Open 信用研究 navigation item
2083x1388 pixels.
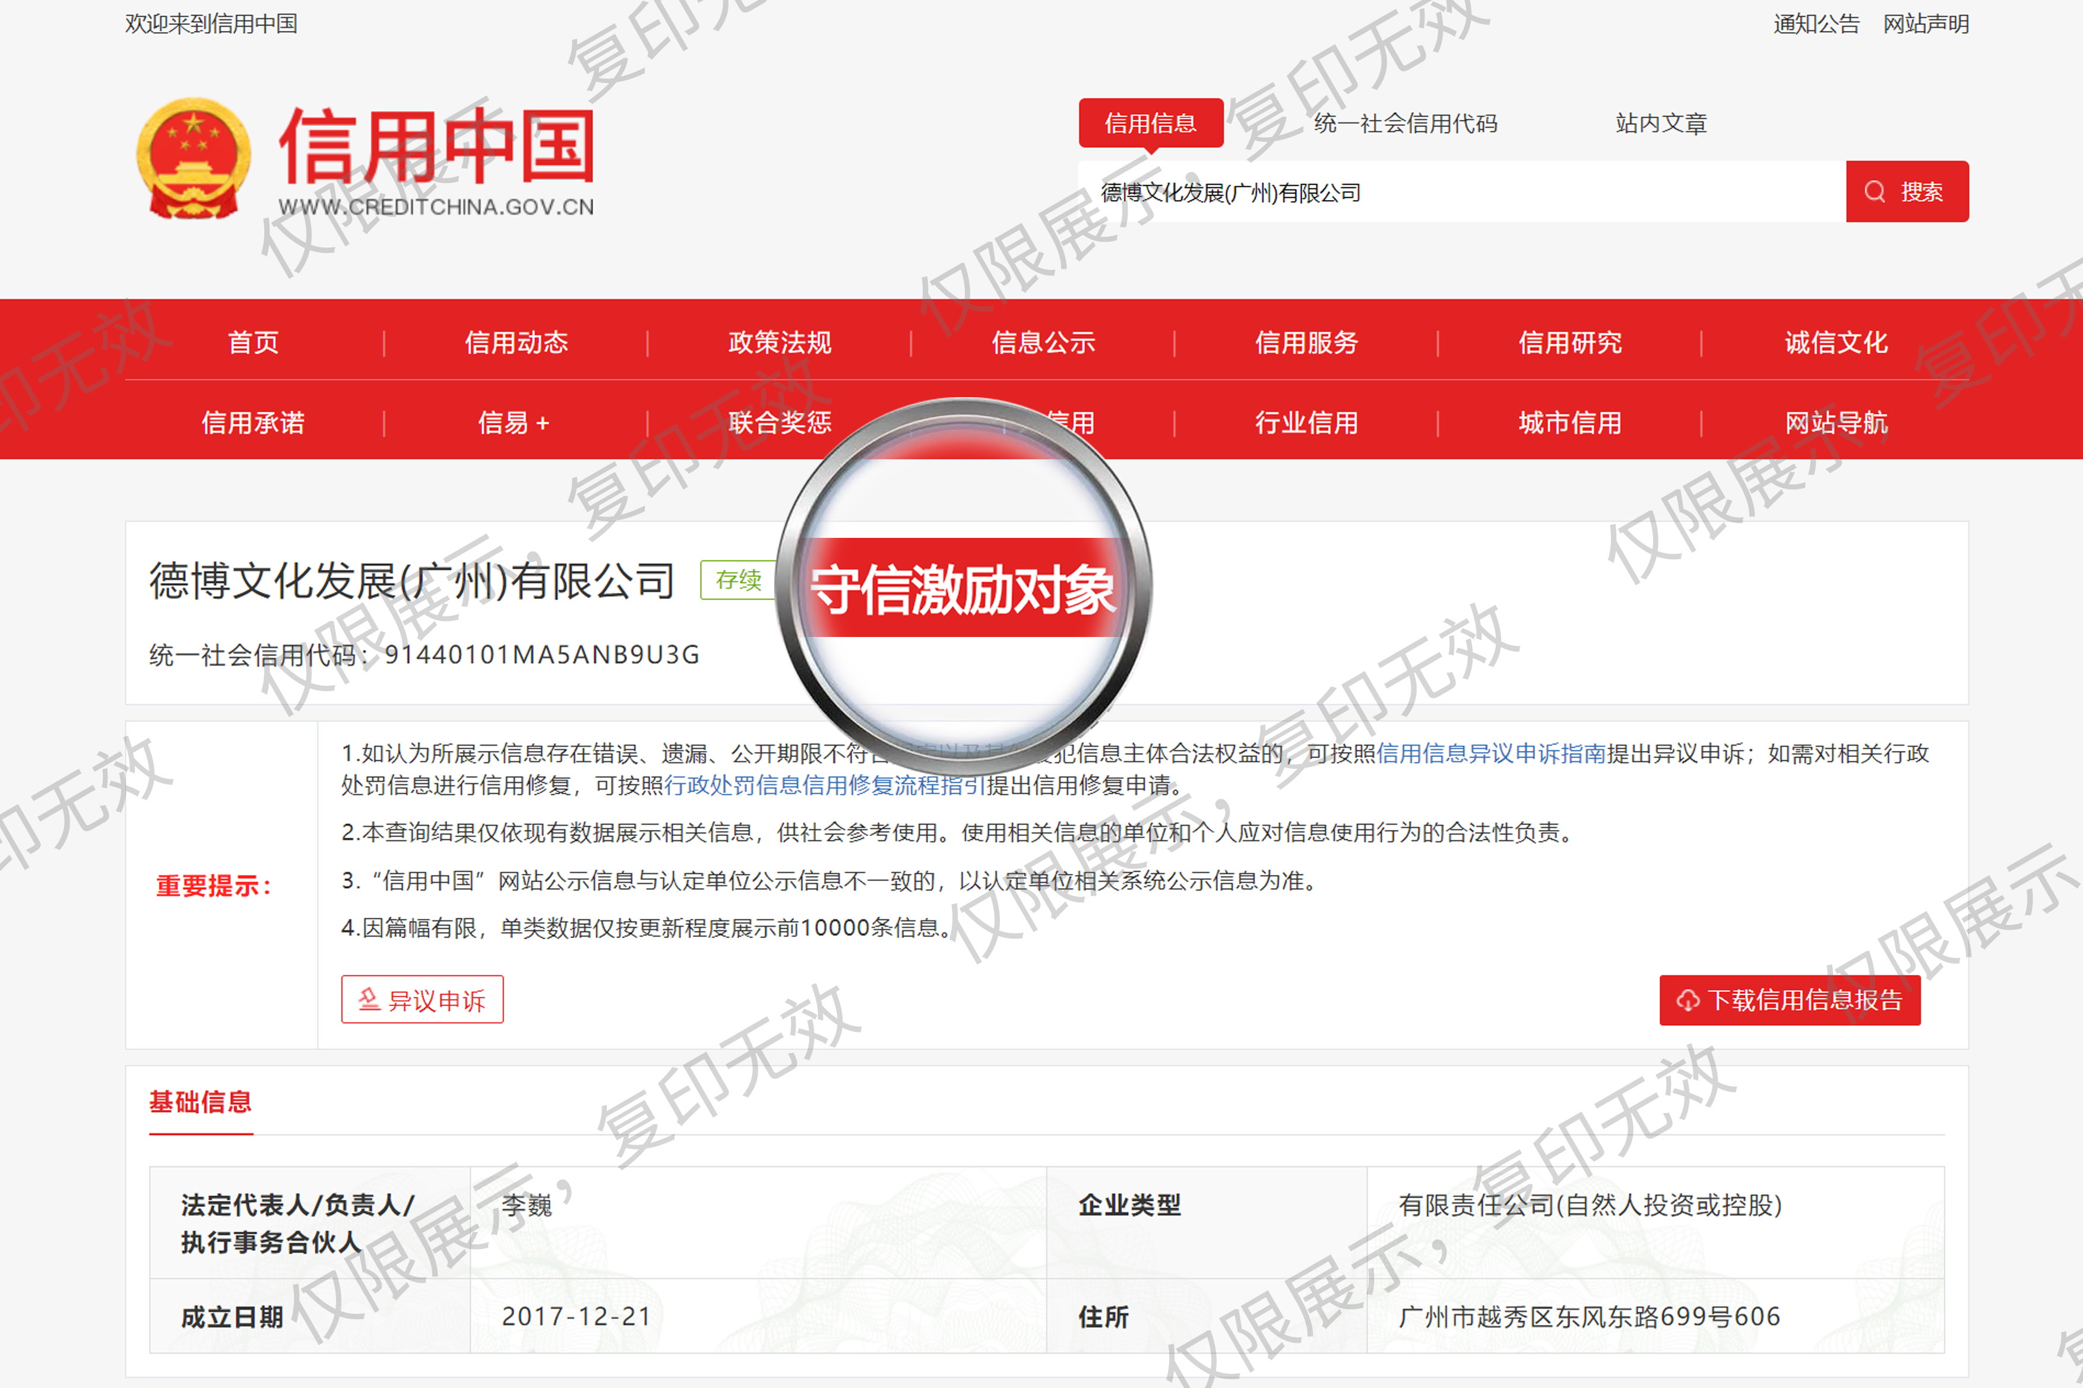coord(1569,342)
